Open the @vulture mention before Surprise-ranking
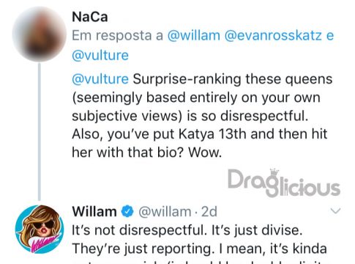355x264 pixels. [x=100, y=79]
